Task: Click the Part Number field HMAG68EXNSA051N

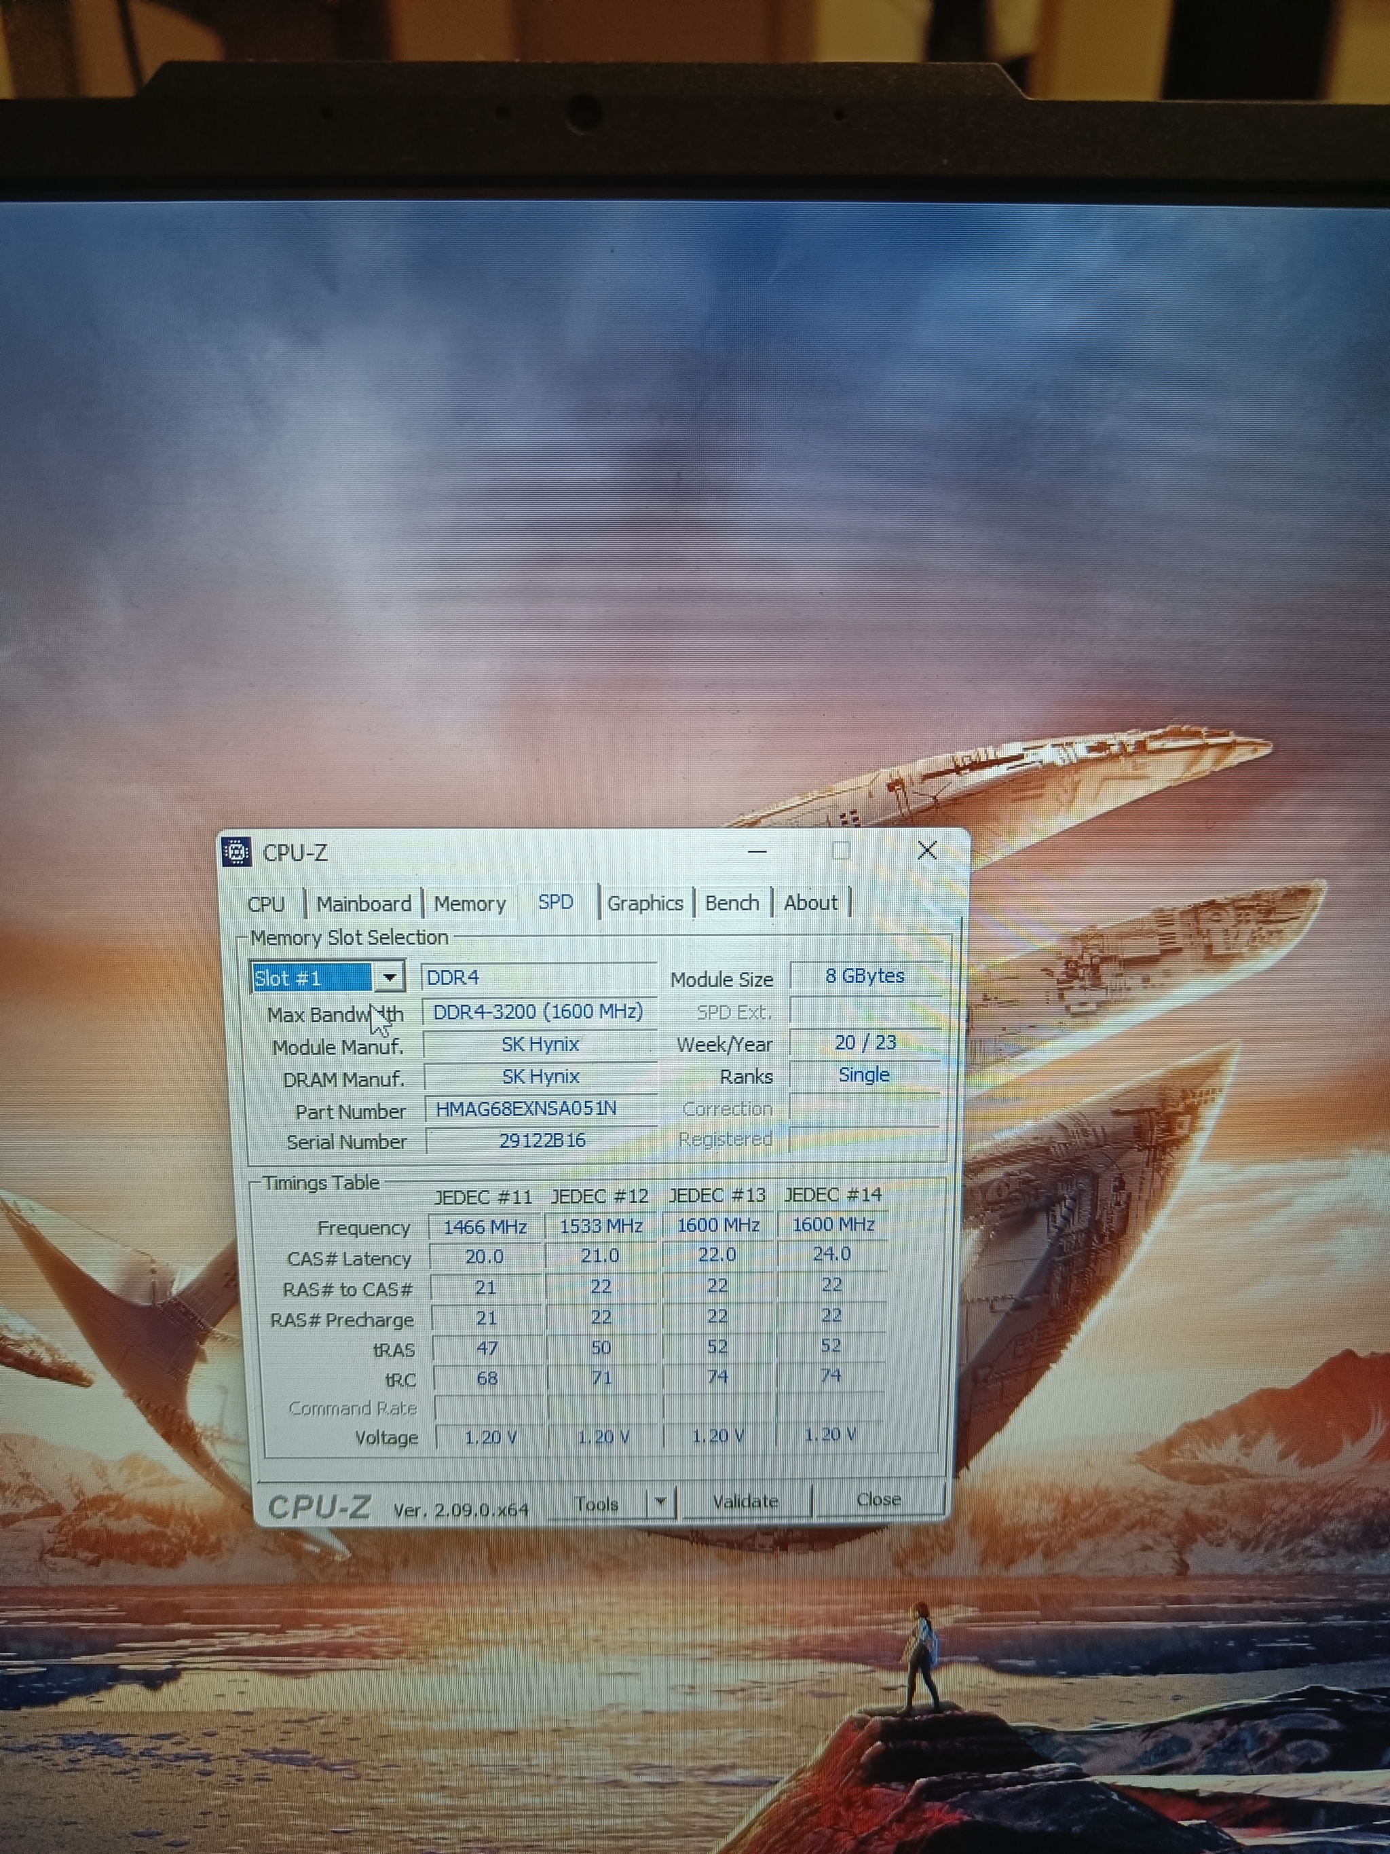Action: (x=540, y=1109)
